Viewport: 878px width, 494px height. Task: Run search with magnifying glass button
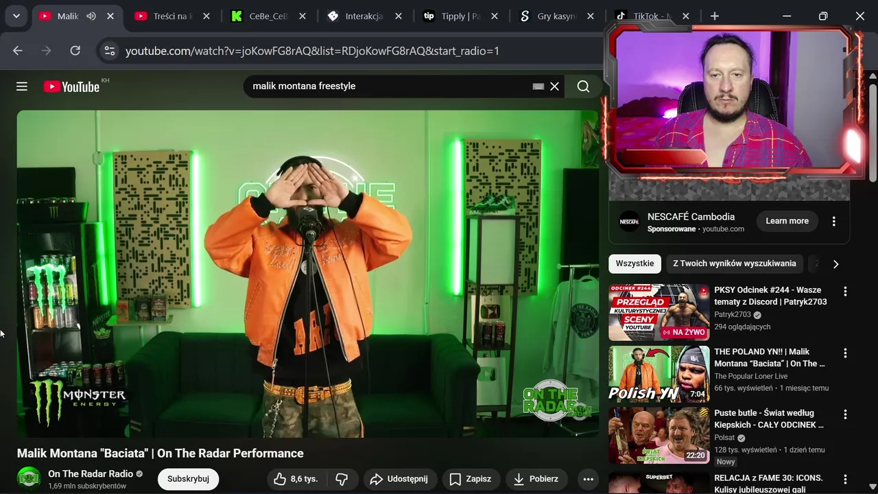click(584, 86)
